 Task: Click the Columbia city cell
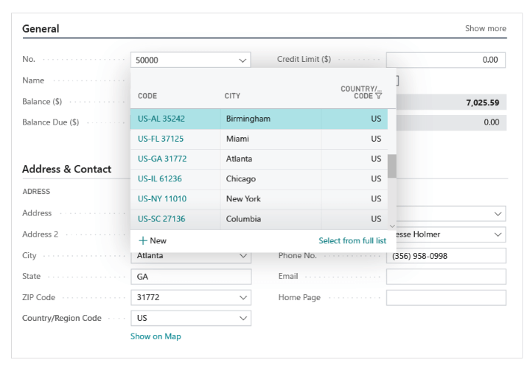tap(271, 219)
